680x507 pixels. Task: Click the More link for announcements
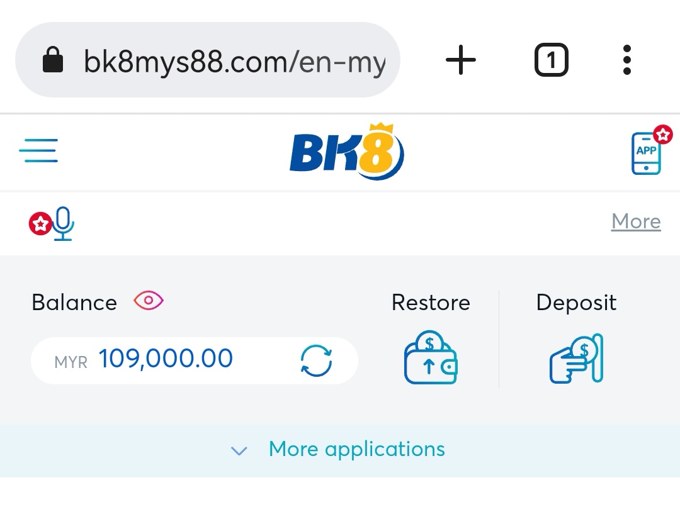636,221
